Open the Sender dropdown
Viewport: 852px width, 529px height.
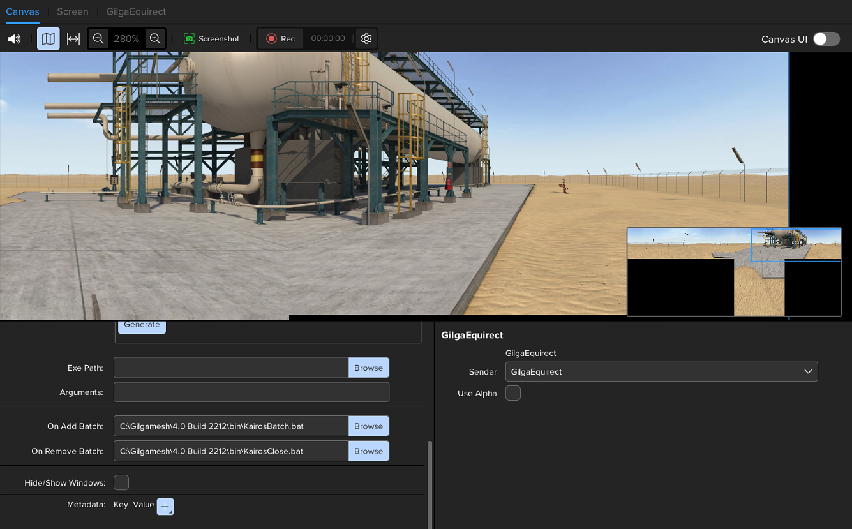click(x=661, y=372)
